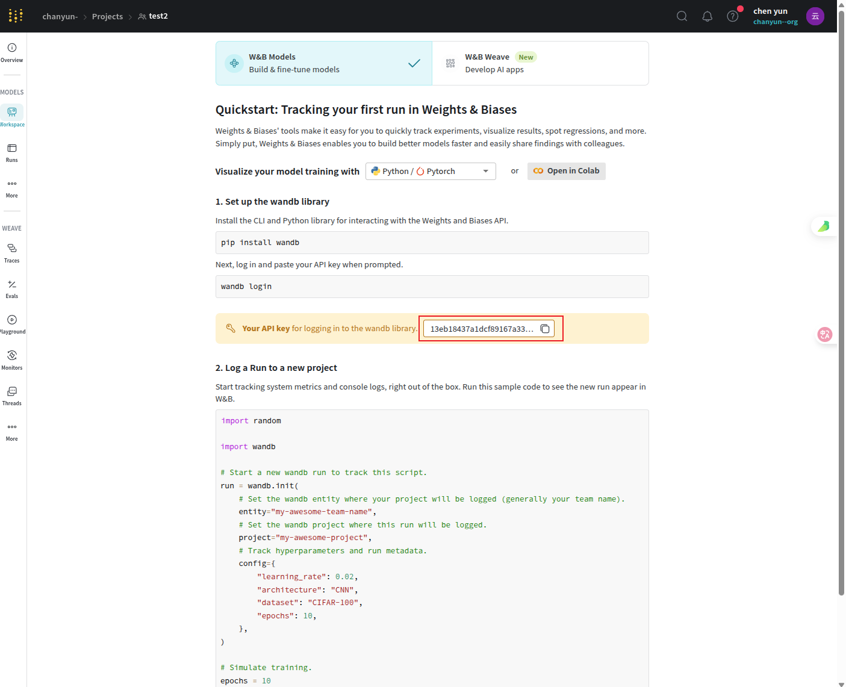This screenshot has width=846, height=687.
Task: Click the "learning_rate": 0.02 code line
Action: click(x=308, y=577)
